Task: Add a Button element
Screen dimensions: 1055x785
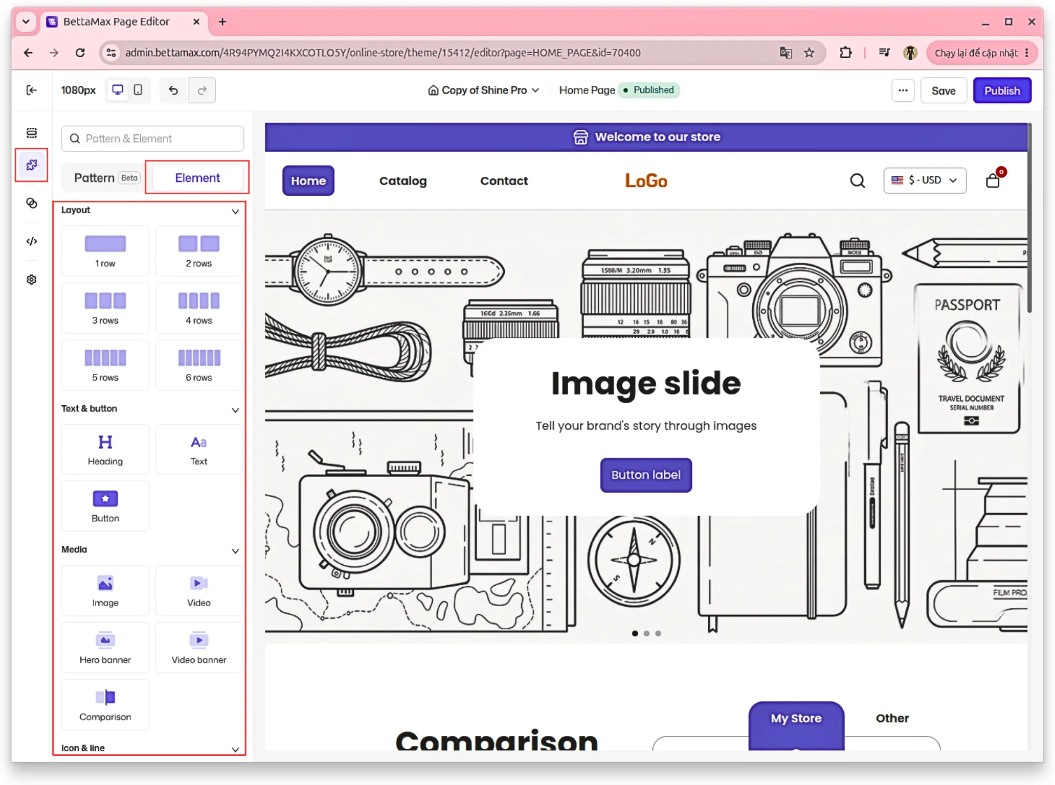Action: [x=105, y=506]
